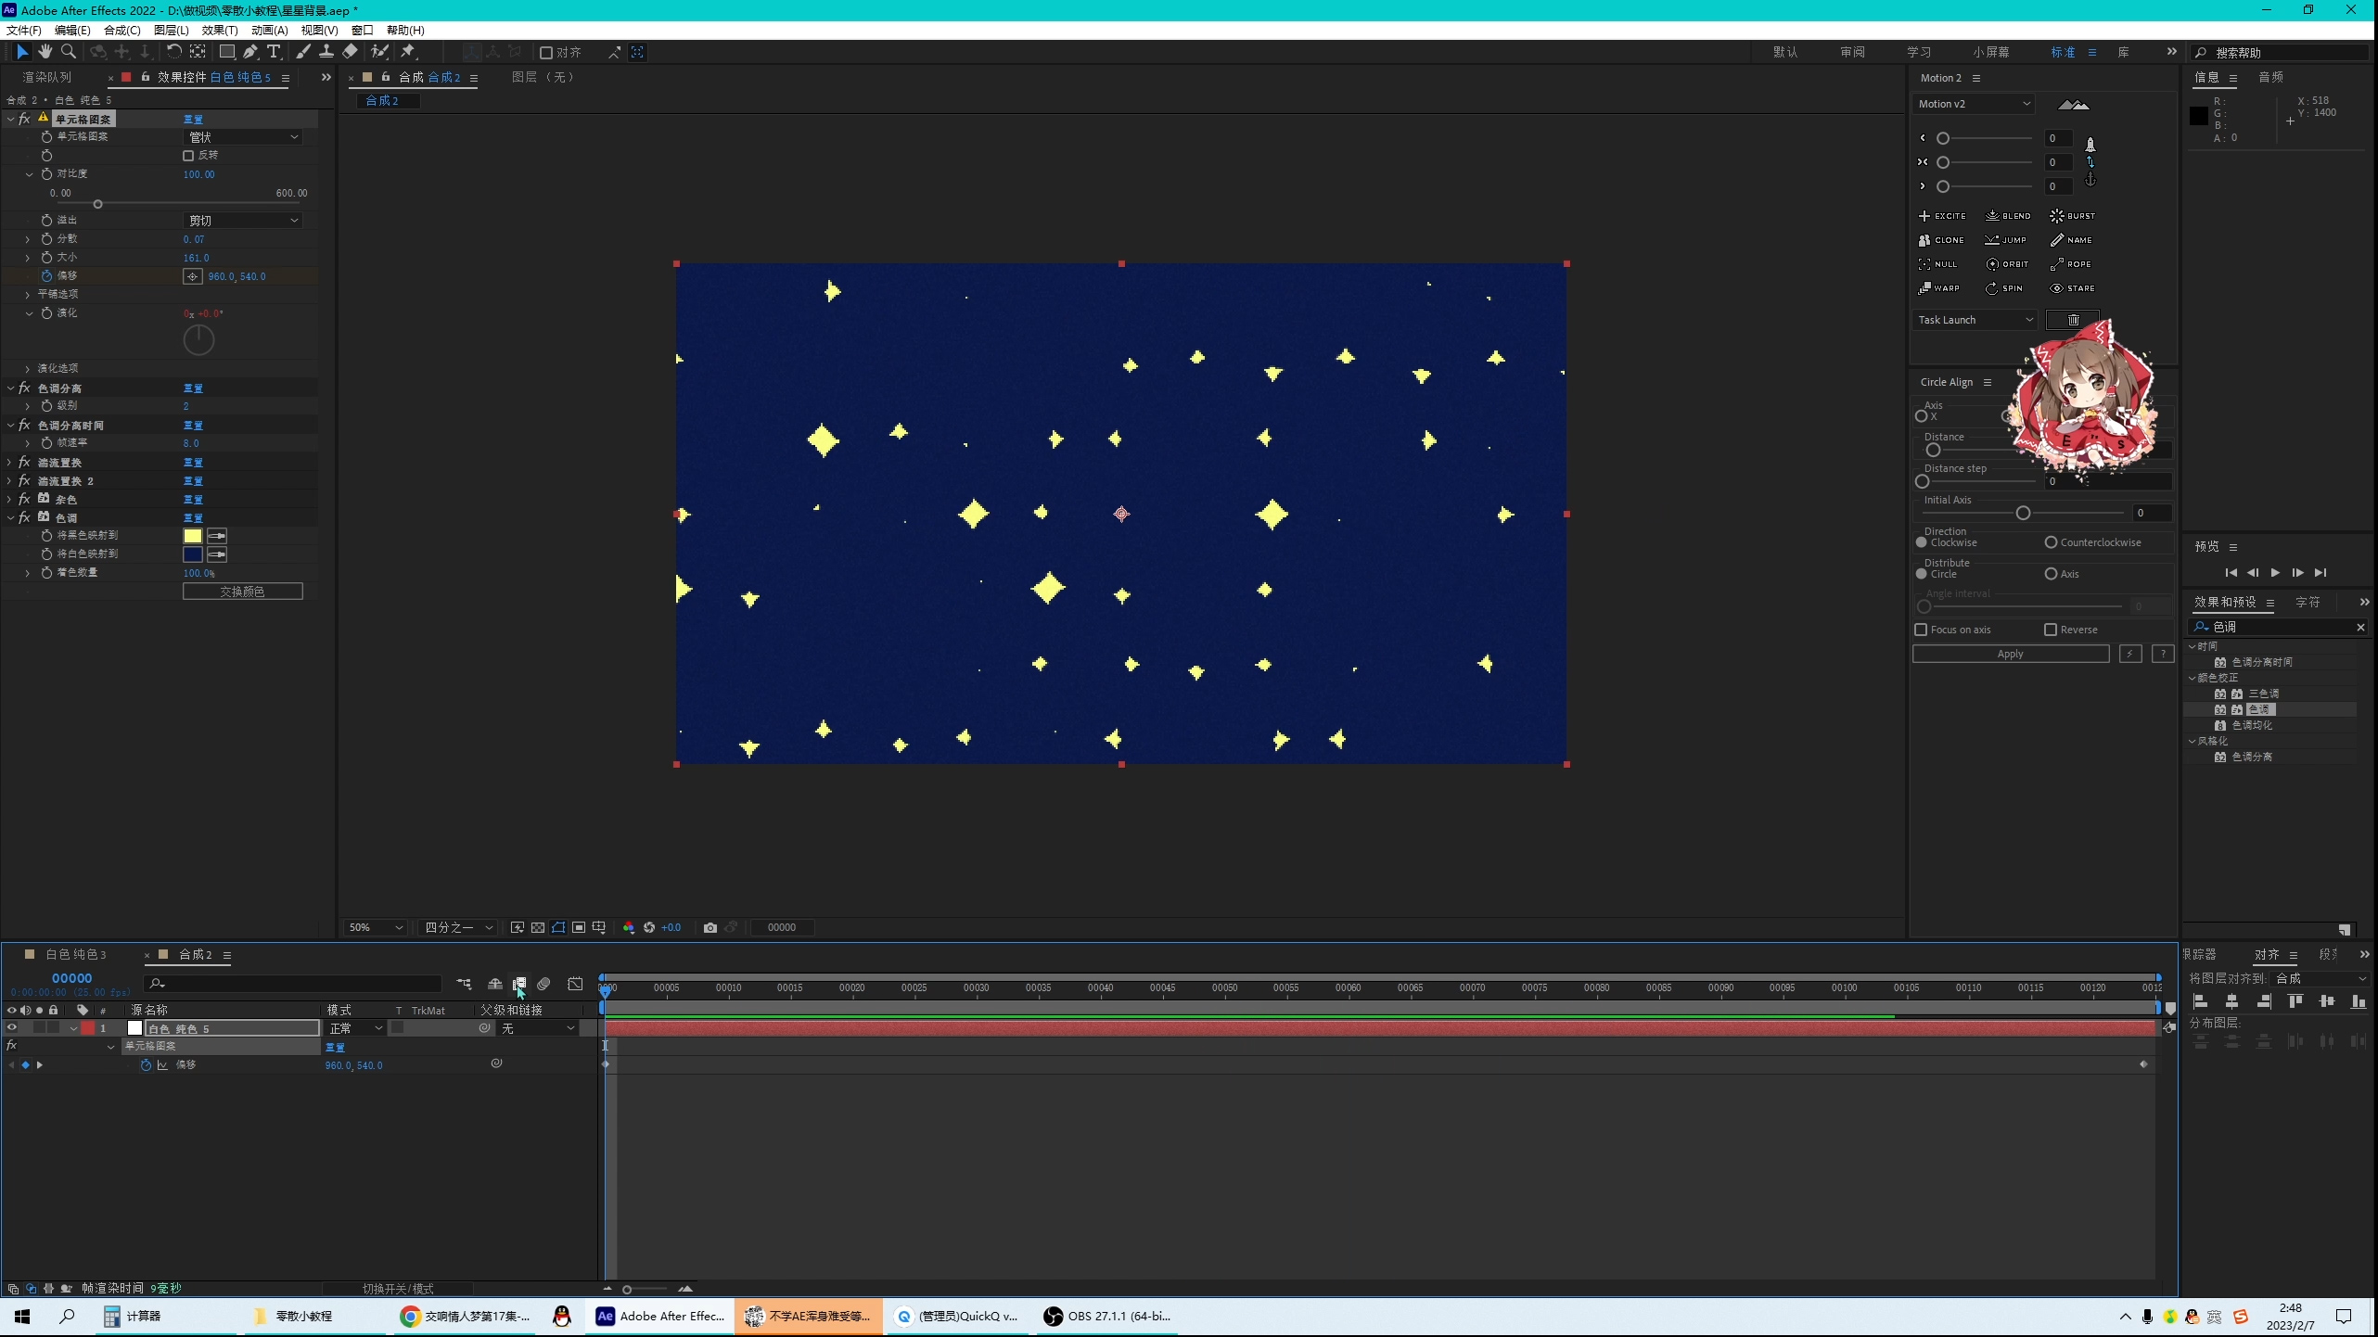
Task: Hide layer 白色 纯色 5 with eye toggle
Action: tap(12, 1027)
